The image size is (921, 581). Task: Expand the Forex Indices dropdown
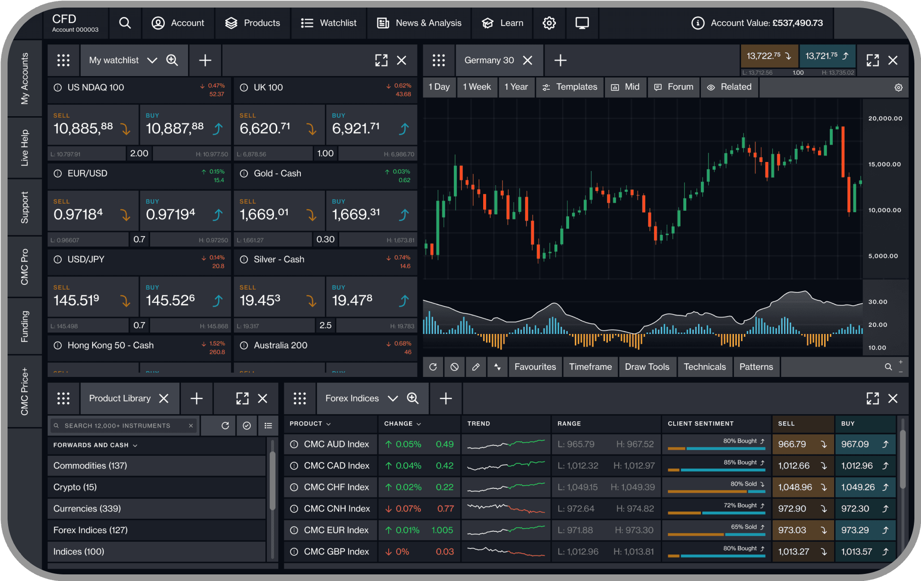(x=393, y=398)
